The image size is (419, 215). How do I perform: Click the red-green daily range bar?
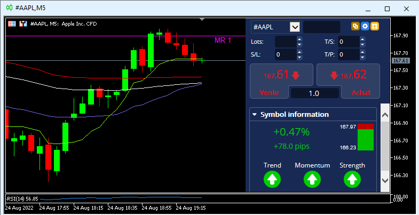pos(366,137)
